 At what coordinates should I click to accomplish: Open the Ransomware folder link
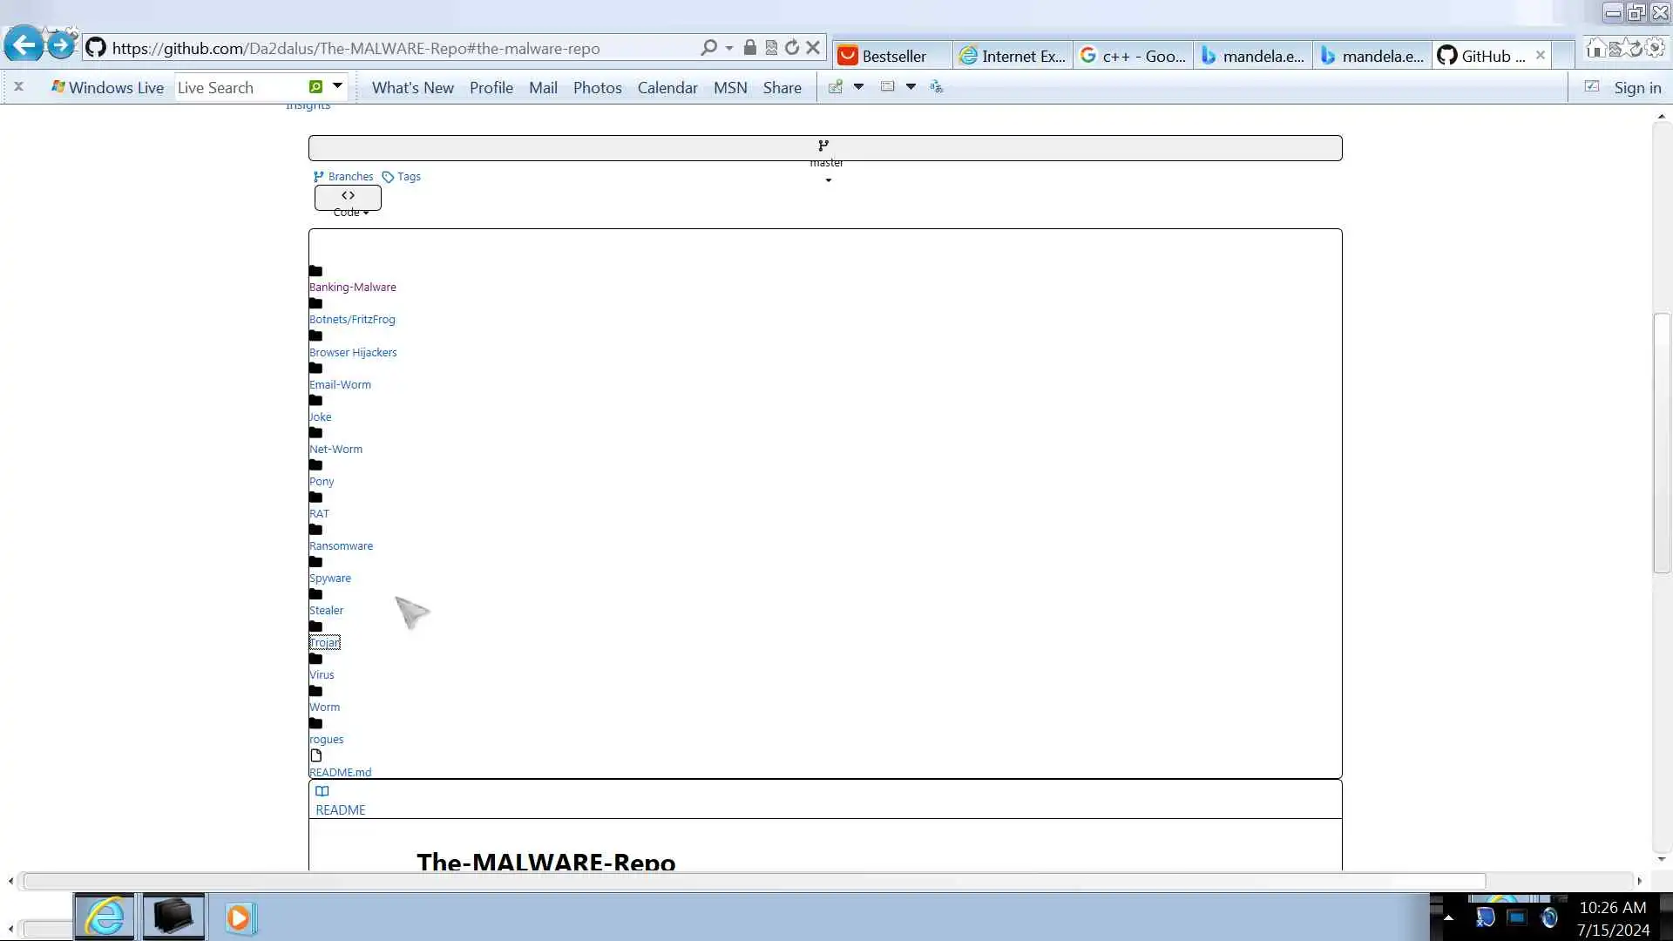tap(341, 546)
